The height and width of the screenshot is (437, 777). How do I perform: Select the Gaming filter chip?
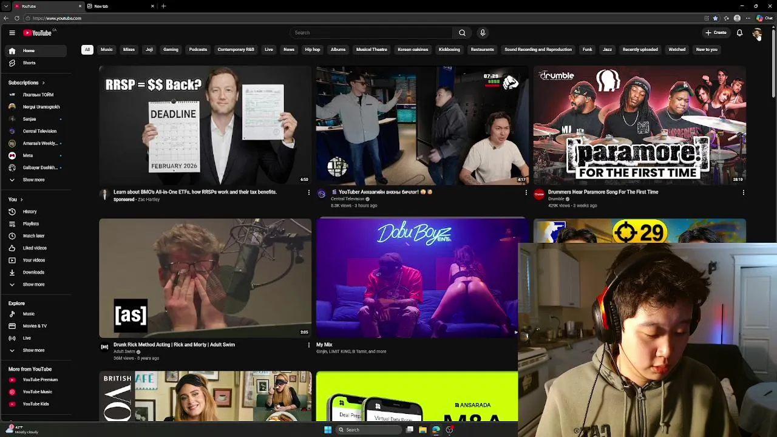click(x=171, y=50)
